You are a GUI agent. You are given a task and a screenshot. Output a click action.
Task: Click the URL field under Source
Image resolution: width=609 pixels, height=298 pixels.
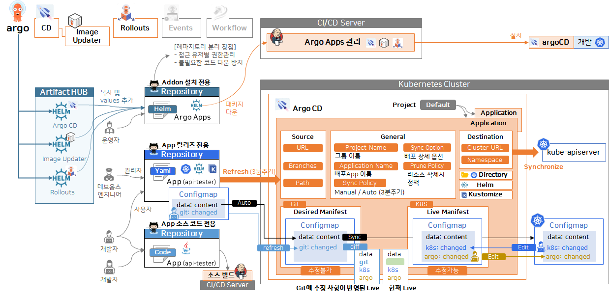pyautogui.click(x=303, y=148)
